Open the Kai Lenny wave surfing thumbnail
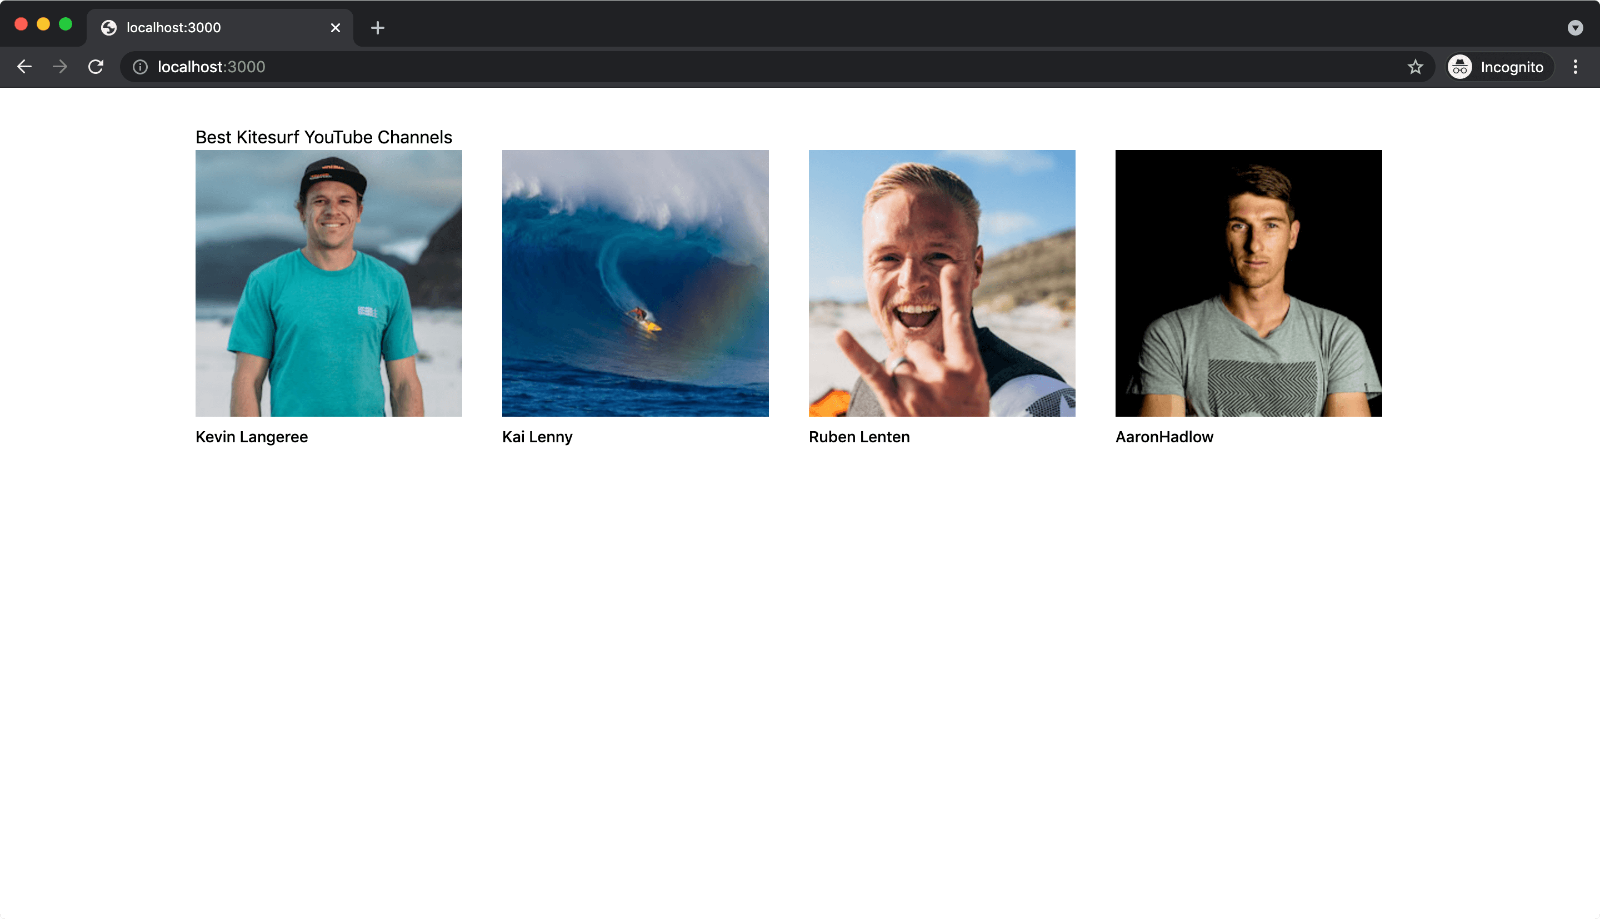1600x919 pixels. [636, 283]
